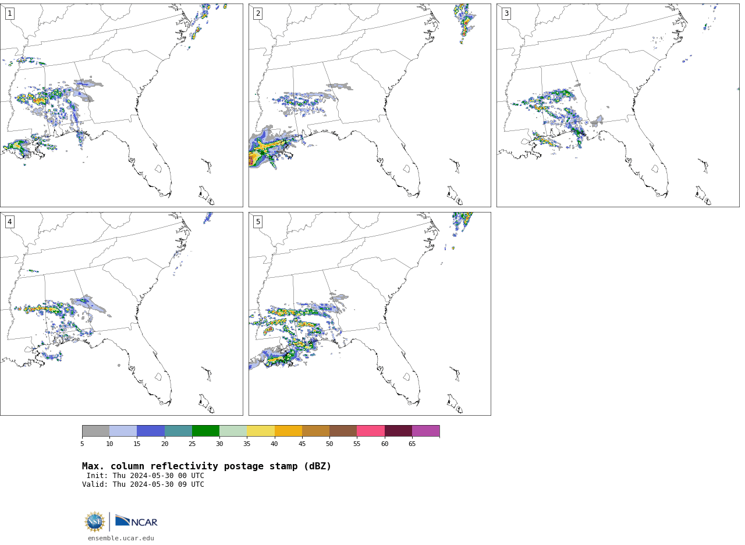Viewport: 745px width, 545px height.
Task: Click the orange 40-45 dBZ swatch
Action: tap(288, 431)
